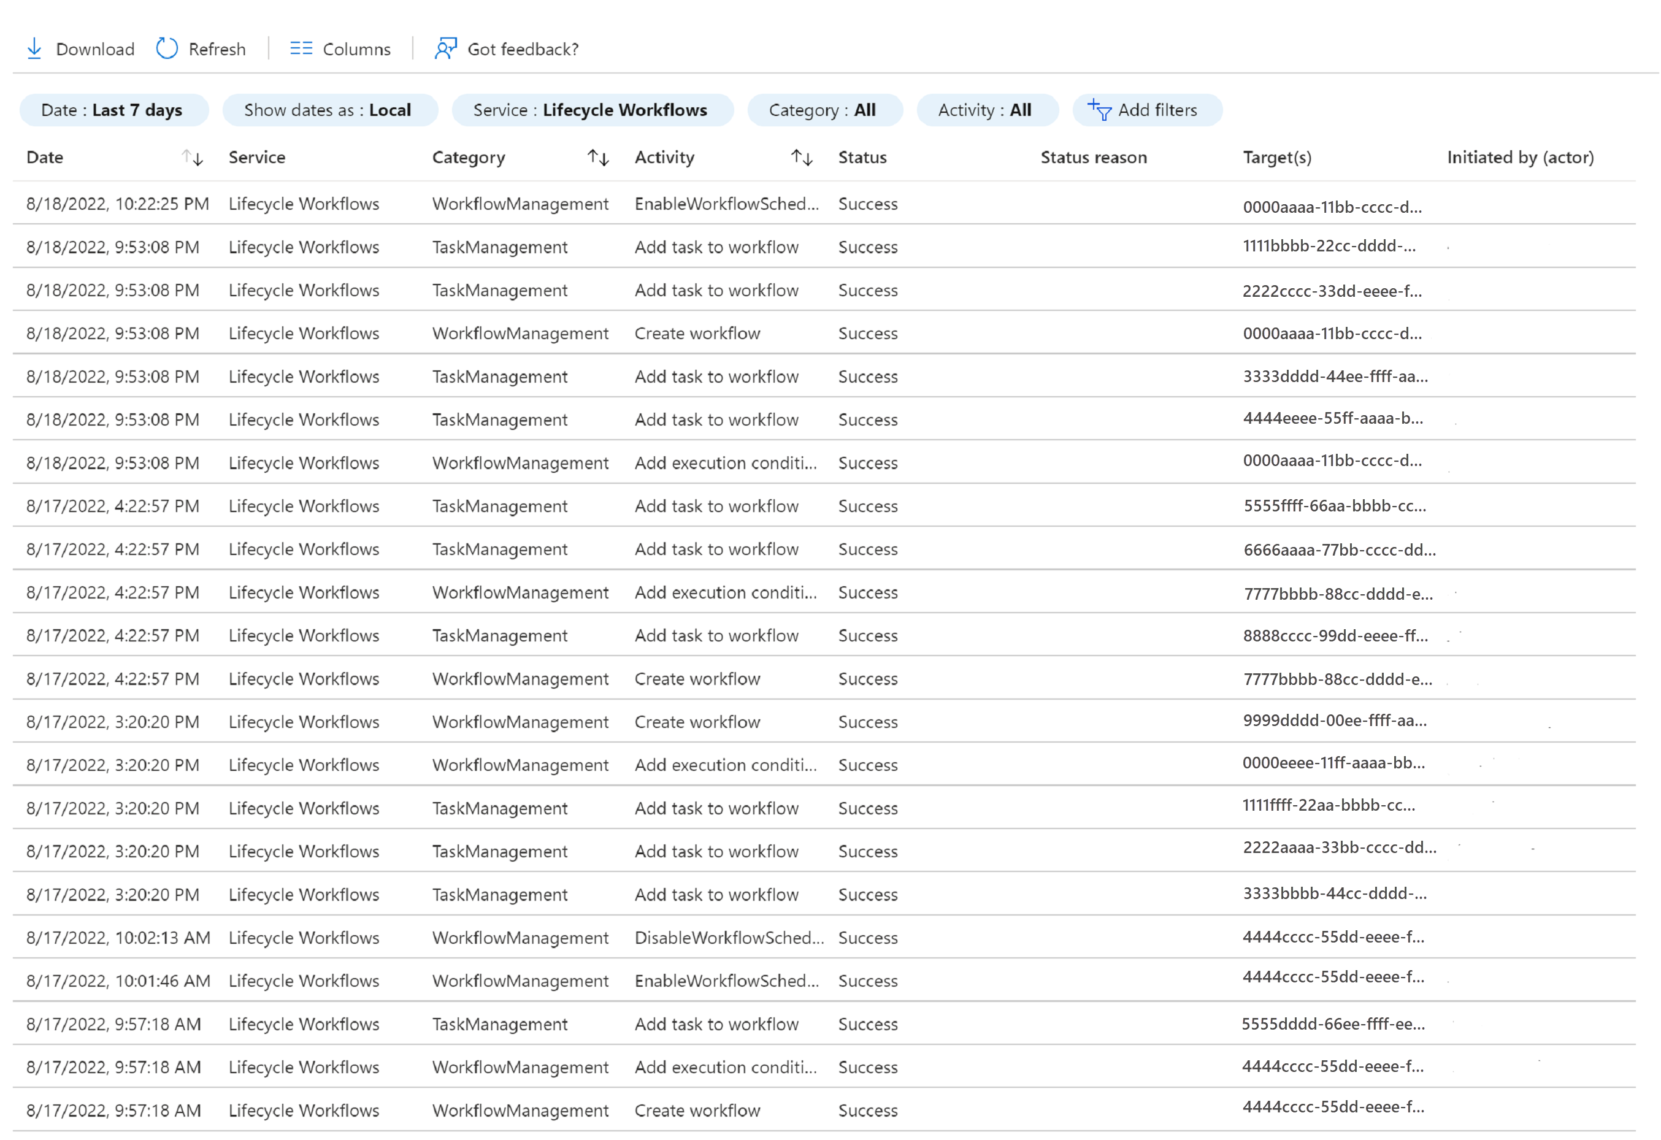Open the Columns list icon
Viewport: 1661px width, 1140px height.
coord(301,48)
